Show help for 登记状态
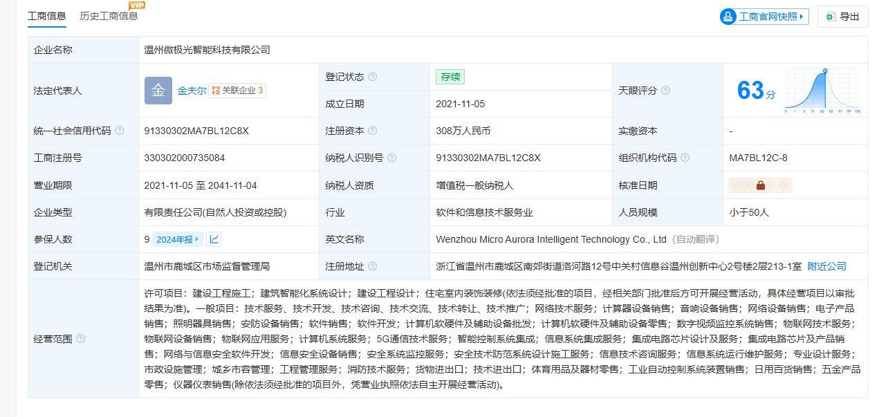 (373, 77)
